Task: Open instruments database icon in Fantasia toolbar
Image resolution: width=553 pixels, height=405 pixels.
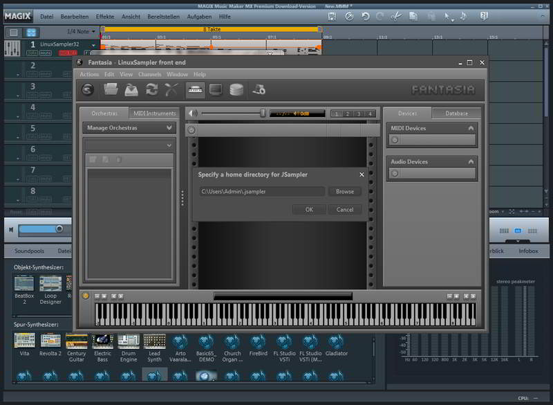Action: (x=236, y=90)
